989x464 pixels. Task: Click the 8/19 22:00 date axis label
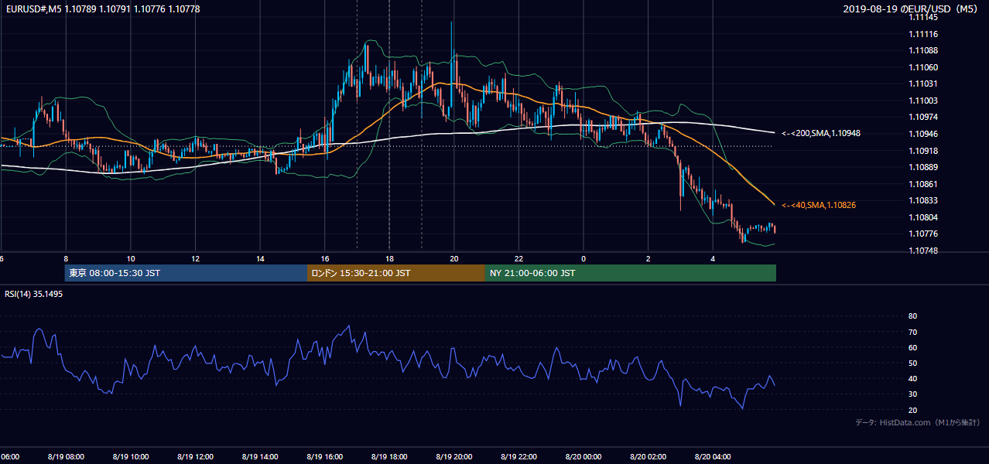click(x=518, y=456)
